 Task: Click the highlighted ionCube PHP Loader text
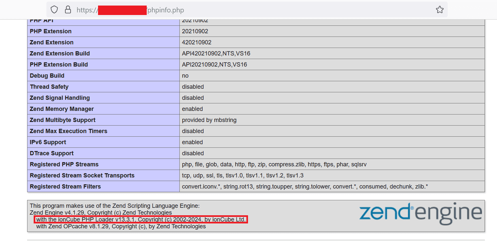[141, 219]
